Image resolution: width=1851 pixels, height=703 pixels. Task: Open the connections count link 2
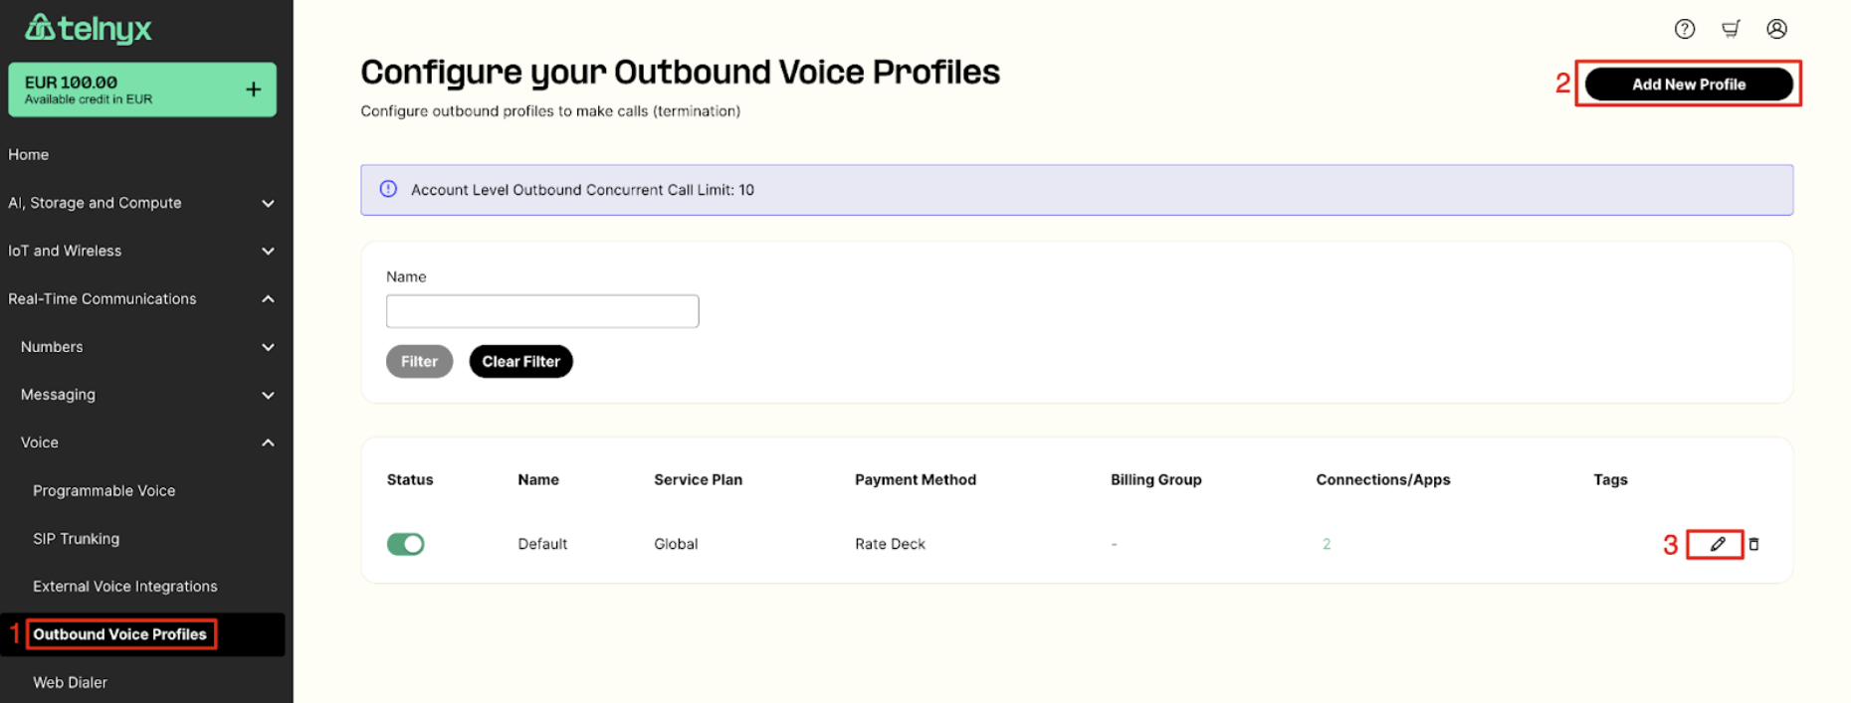[x=1327, y=544]
